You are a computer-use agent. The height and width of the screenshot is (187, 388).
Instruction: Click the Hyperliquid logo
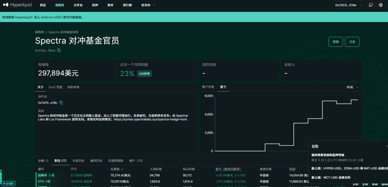coord(17,5)
